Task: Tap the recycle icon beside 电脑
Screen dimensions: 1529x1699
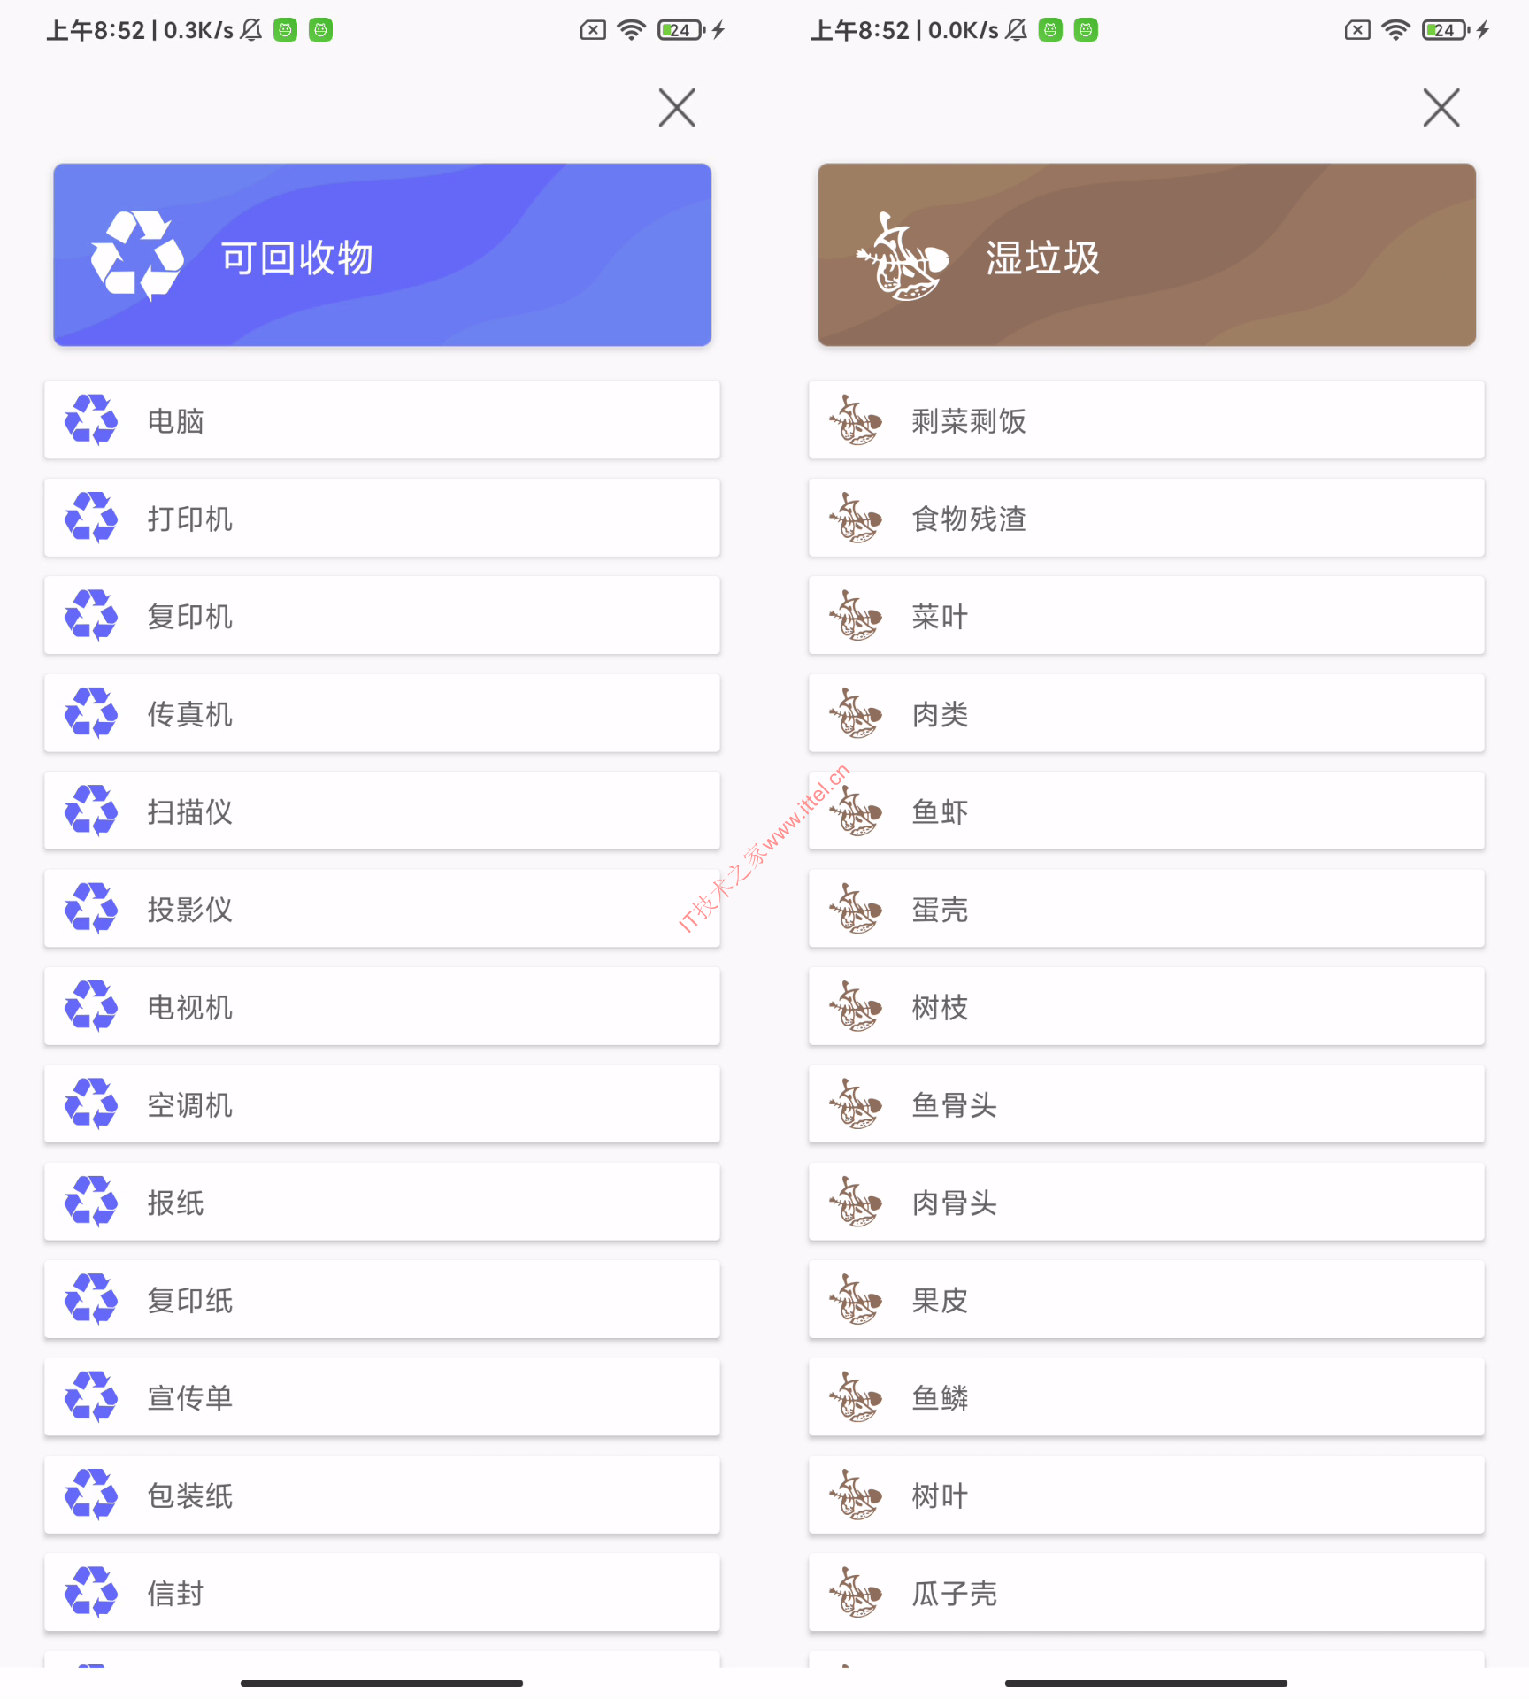Action: pyautogui.click(x=91, y=420)
